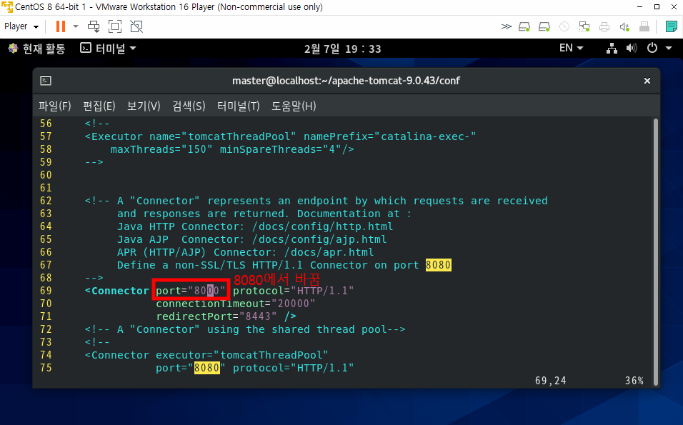
Task: Click redirectPort="8443" on line 71
Action: (x=216, y=316)
